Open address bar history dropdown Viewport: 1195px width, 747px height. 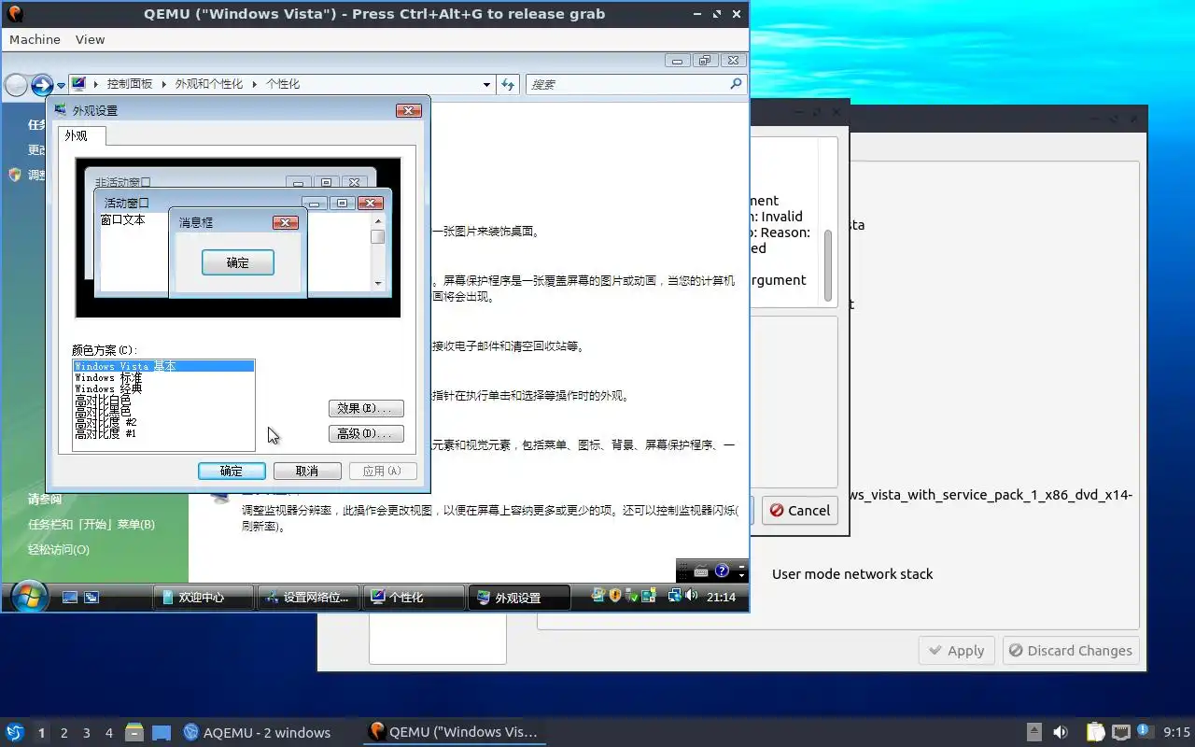486,84
